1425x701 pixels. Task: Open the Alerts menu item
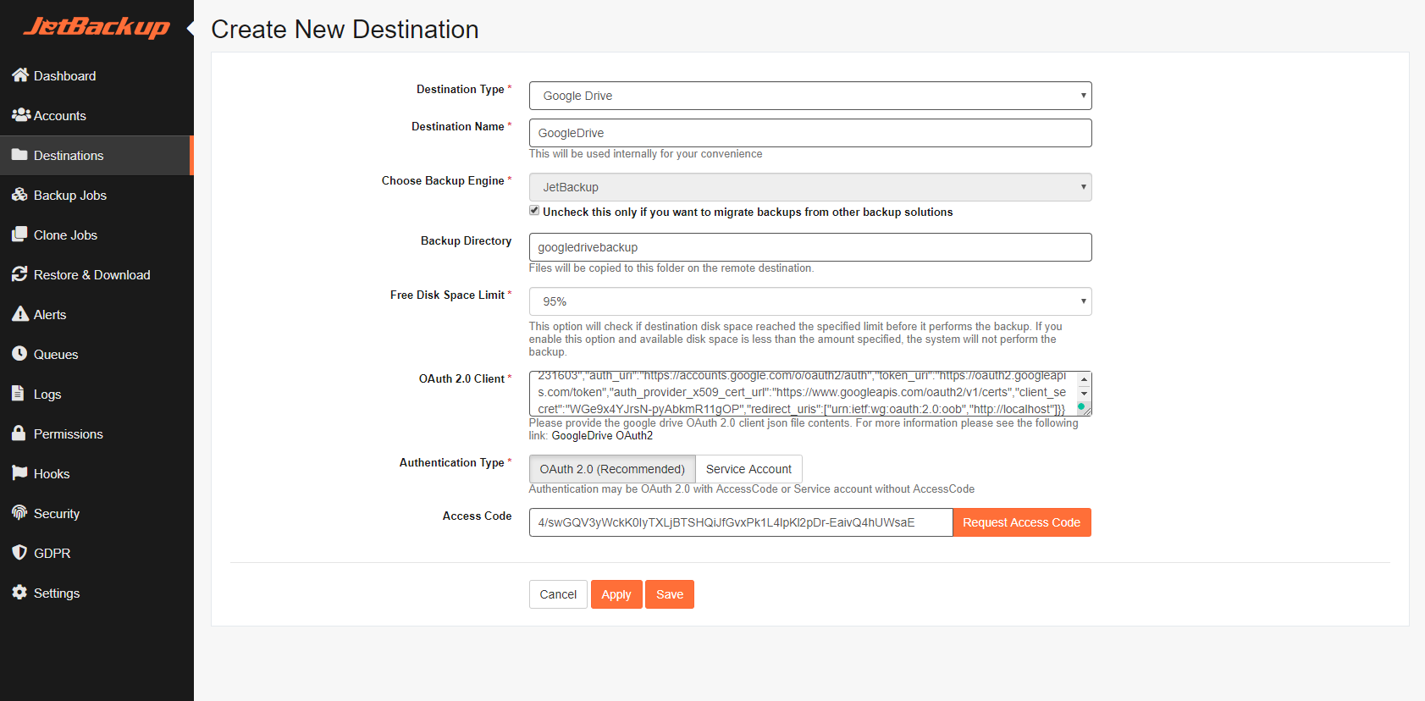coord(97,314)
